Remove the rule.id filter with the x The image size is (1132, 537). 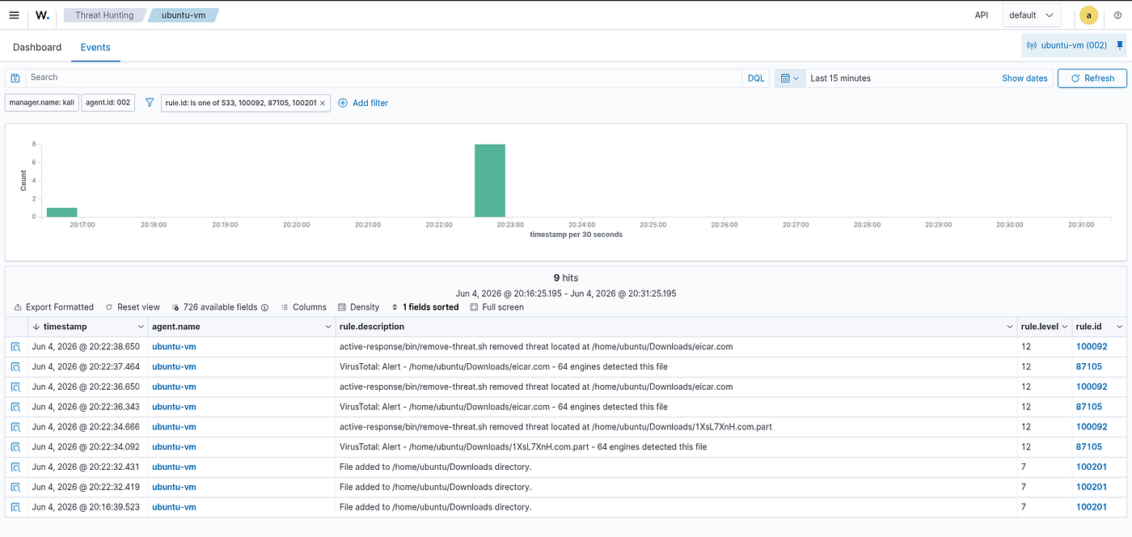coord(323,103)
